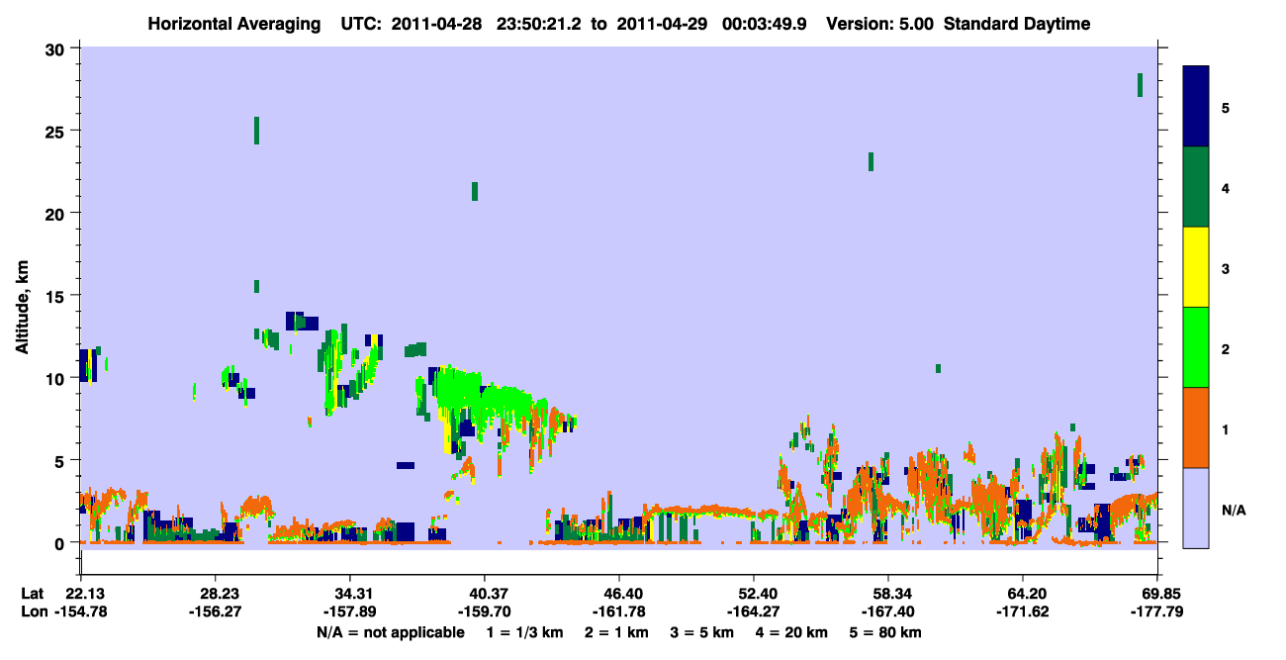Click the start time '23:50:21.2' in title
1286x660 pixels.
[x=539, y=24]
